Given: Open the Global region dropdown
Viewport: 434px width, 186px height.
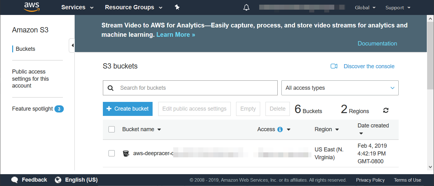Looking at the screenshot, I should click(365, 7).
